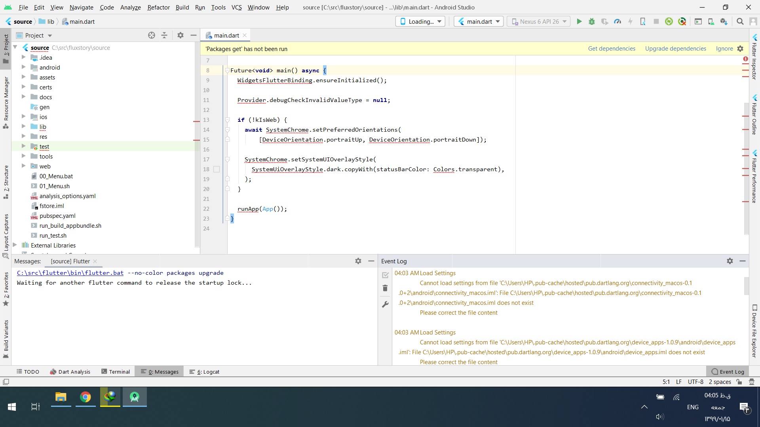Image resolution: width=760 pixels, height=427 pixels.
Task: Open the Flutter performance profiler icon
Action: [617, 22]
